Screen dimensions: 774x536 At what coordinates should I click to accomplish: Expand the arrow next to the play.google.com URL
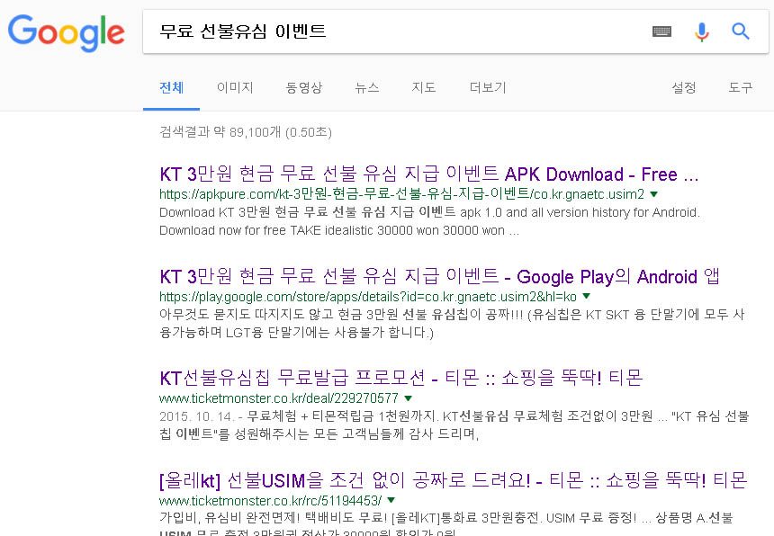click(587, 296)
